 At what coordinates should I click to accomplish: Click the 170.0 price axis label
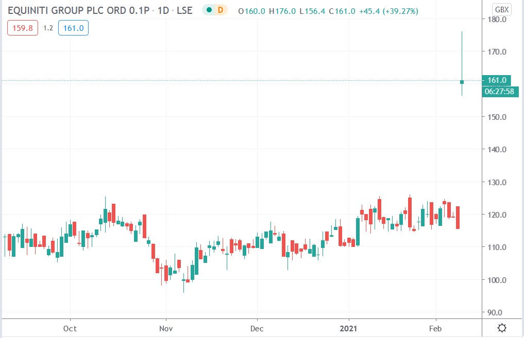(x=497, y=52)
